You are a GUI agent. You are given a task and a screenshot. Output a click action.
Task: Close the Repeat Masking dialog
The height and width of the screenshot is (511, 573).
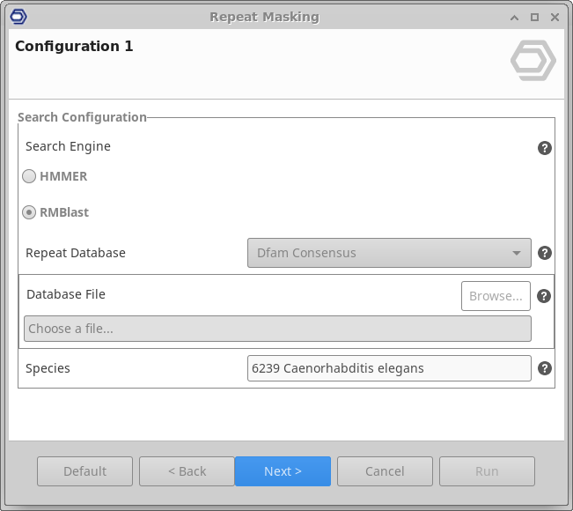(x=555, y=17)
